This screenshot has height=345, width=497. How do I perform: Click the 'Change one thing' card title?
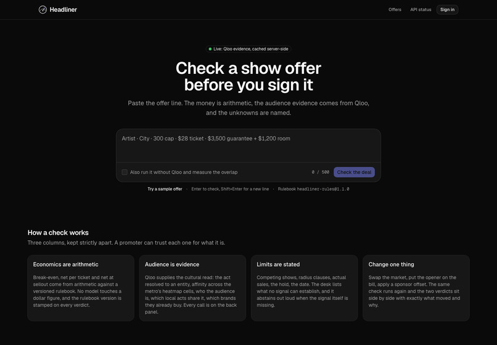[x=391, y=264]
